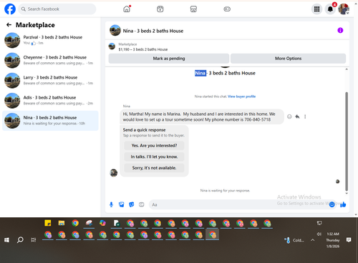Open the Notifications bell

tap(330, 9)
